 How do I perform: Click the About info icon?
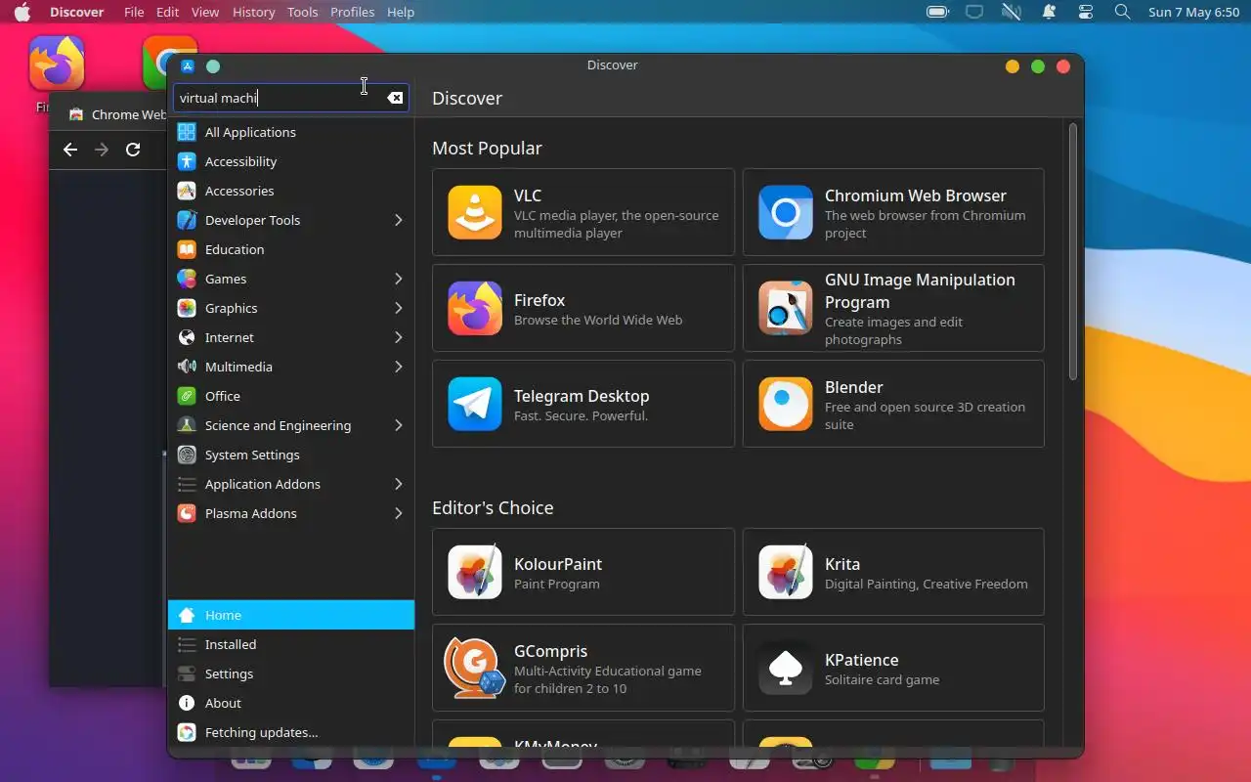point(187,703)
